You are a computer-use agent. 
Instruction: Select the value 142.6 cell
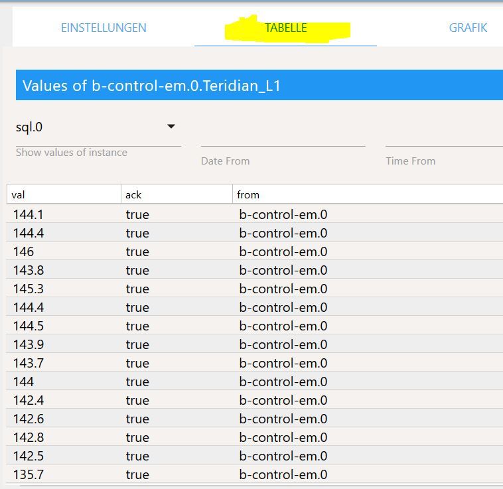[x=29, y=419]
